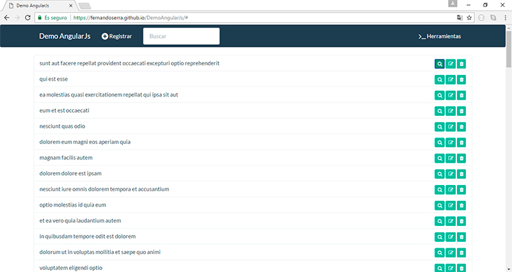This screenshot has height=272, width=512.
Task: Open the Chrome user profile icon
Action: tap(452, 4)
